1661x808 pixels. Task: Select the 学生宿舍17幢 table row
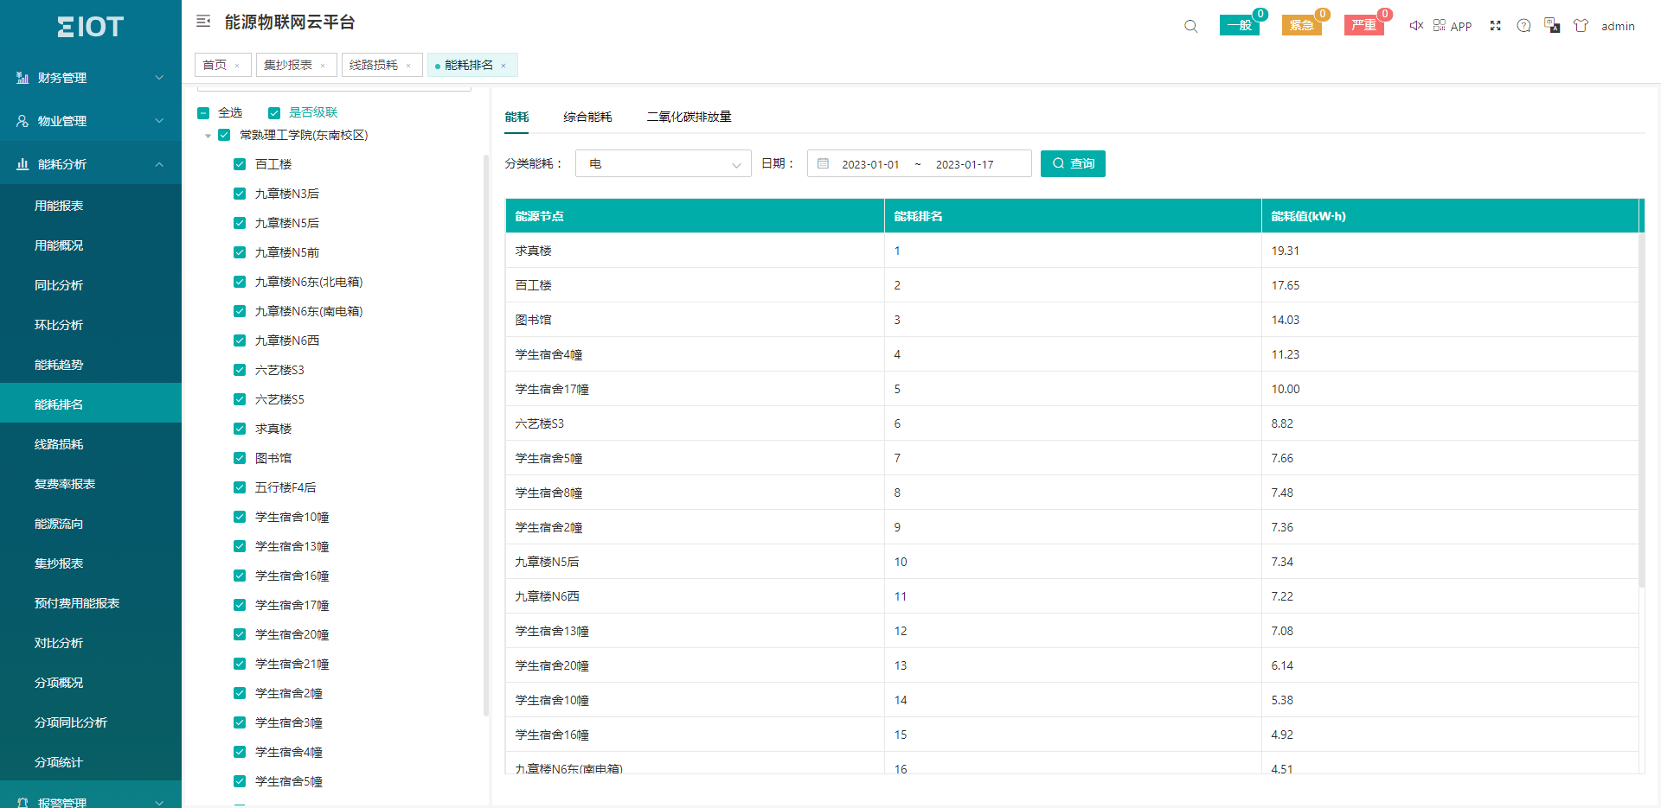pyautogui.click(x=1072, y=389)
